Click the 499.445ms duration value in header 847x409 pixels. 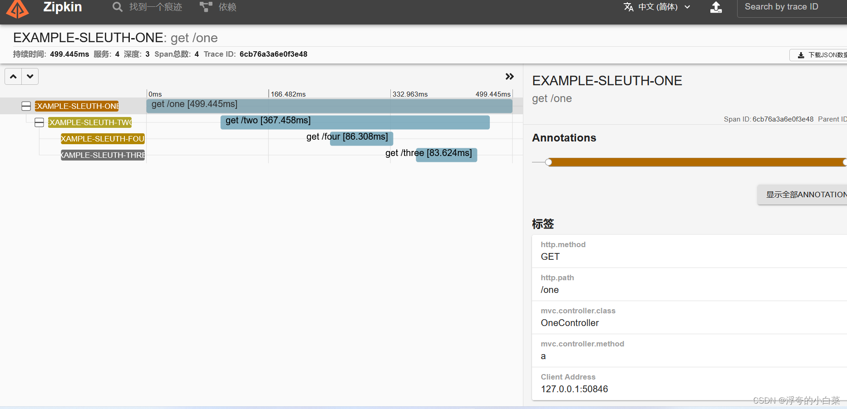(x=69, y=54)
